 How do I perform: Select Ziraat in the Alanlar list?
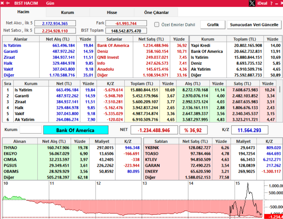tap(9, 57)
